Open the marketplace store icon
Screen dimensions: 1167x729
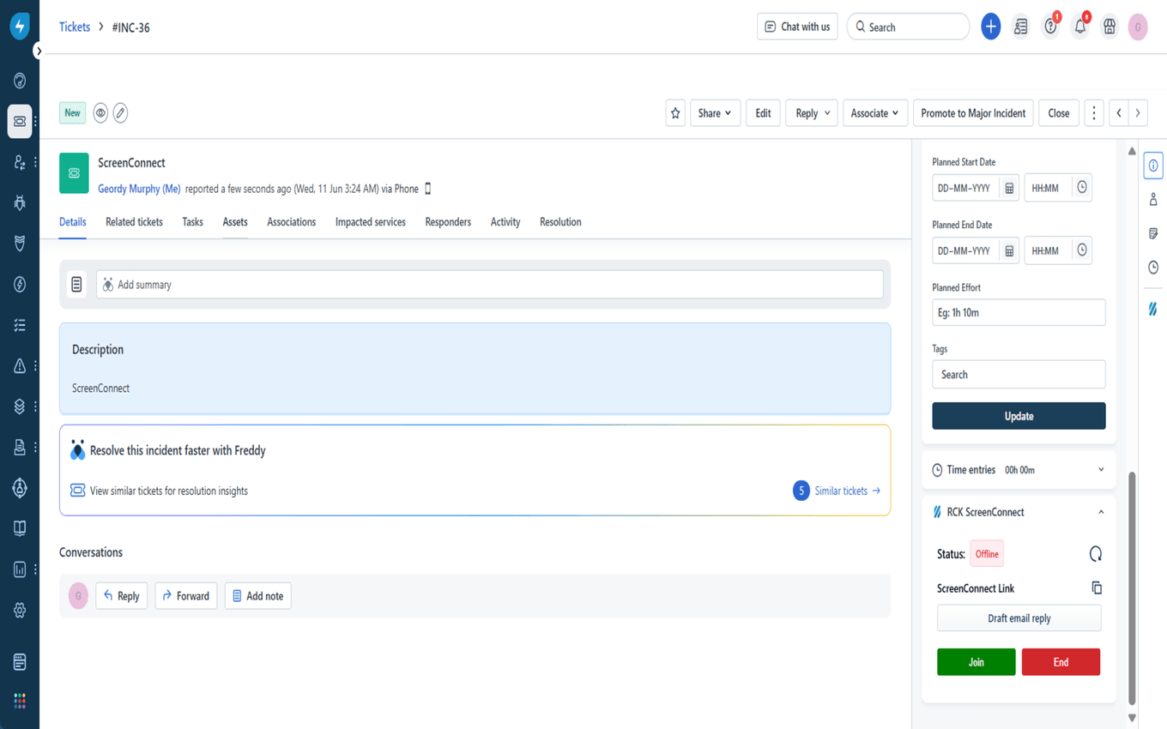[x=1110, y=27]
